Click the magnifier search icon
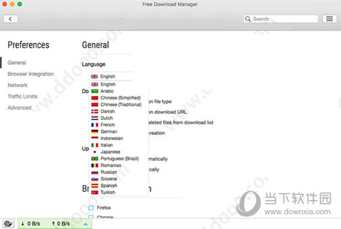 (248, 19)
